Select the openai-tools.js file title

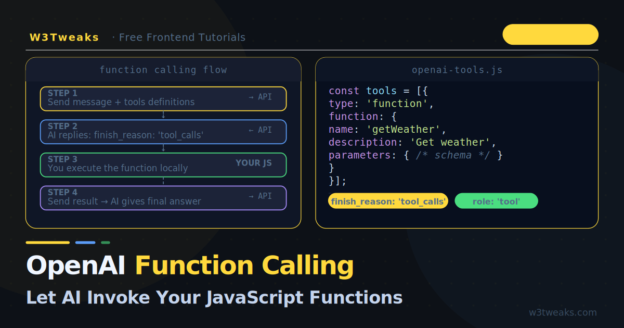click(457, 70)
